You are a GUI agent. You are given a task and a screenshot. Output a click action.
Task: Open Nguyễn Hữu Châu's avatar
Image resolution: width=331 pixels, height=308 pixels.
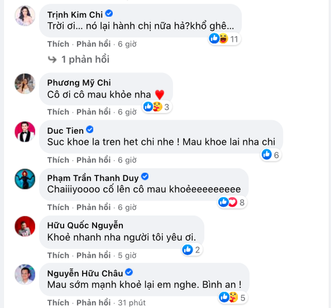25,275
